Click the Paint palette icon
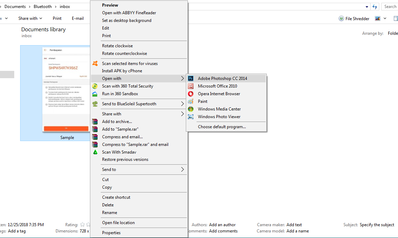This screenshot has height=238, width=398. point(191,101)
